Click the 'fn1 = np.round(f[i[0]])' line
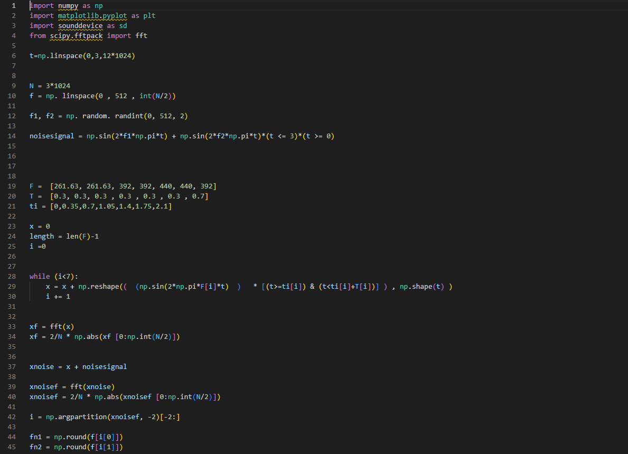The image size is (628, 454). pos(76,437)
